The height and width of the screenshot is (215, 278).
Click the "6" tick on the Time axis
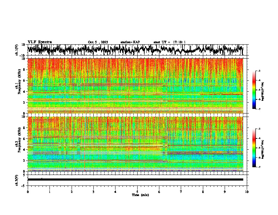click(159, 192)
